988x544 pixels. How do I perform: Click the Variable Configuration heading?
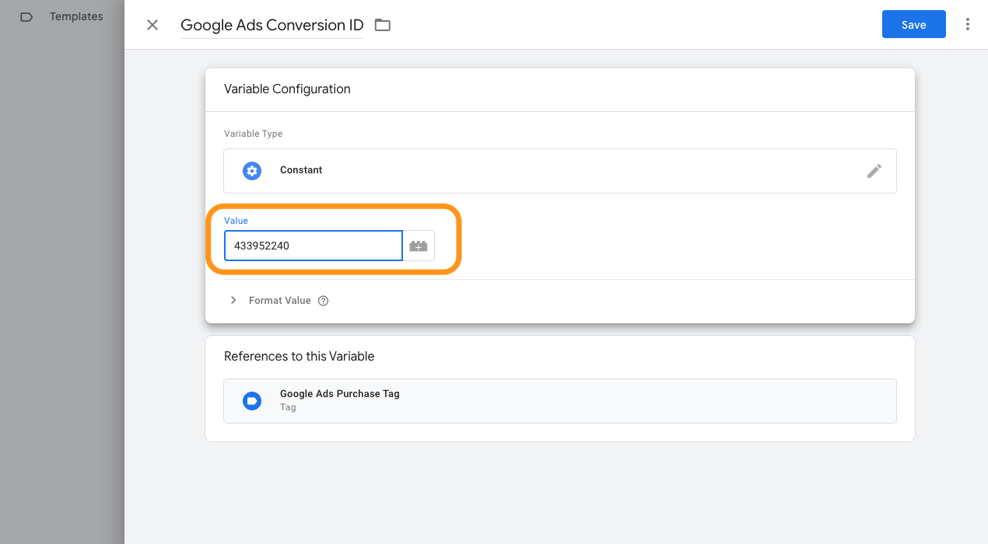(x=287, y=89)
